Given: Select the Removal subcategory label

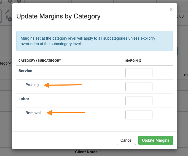Looking at the screenshot, I should click(x=33, y=113).
